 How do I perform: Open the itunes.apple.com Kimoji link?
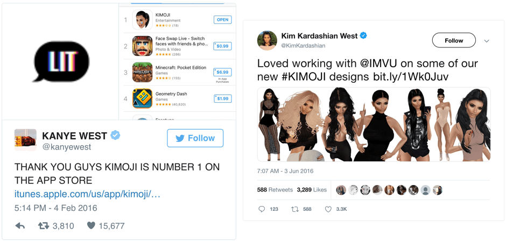pos(87,194)
